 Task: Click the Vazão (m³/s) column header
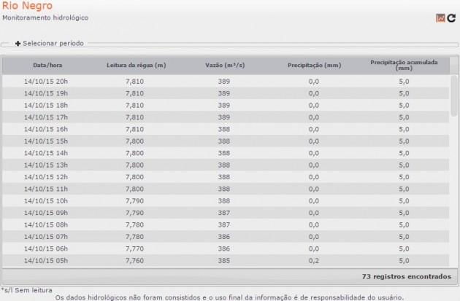tap(223, 65)
